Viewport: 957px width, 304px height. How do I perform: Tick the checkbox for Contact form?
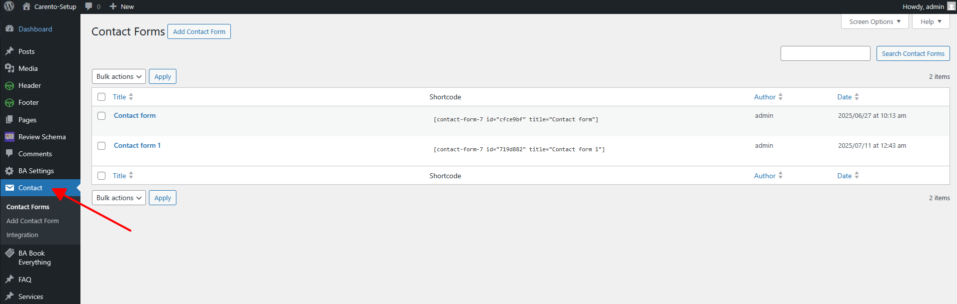point(101,116)
